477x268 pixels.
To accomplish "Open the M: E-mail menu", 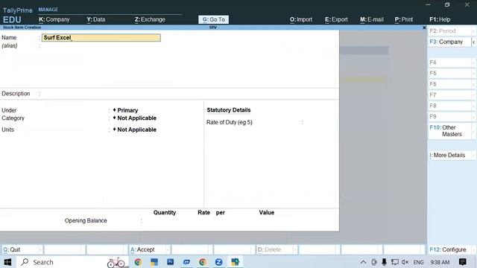I will (x=372, y=19).
